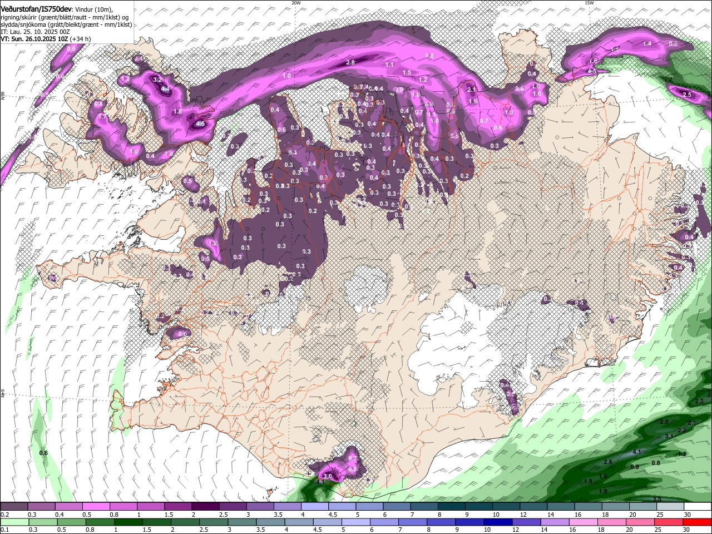This screenshot has height=534, width=712.
Task: Click the '14' label in the top legend row
Action: tap(551, 515)
